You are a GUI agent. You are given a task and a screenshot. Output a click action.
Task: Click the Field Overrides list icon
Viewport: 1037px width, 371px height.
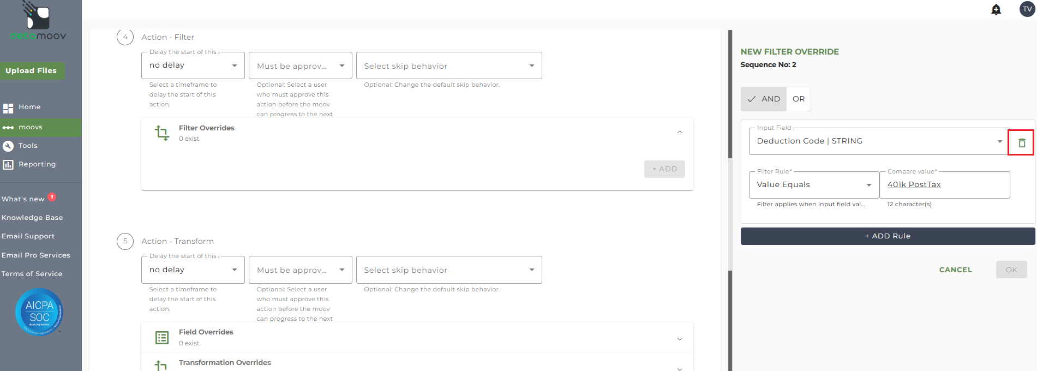(x=162, y=338)
